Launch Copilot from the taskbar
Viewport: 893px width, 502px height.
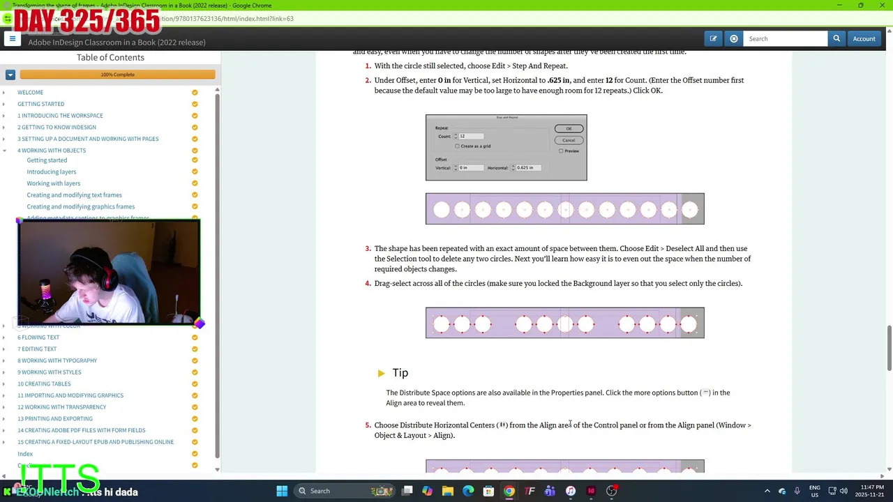pos(427,491)
